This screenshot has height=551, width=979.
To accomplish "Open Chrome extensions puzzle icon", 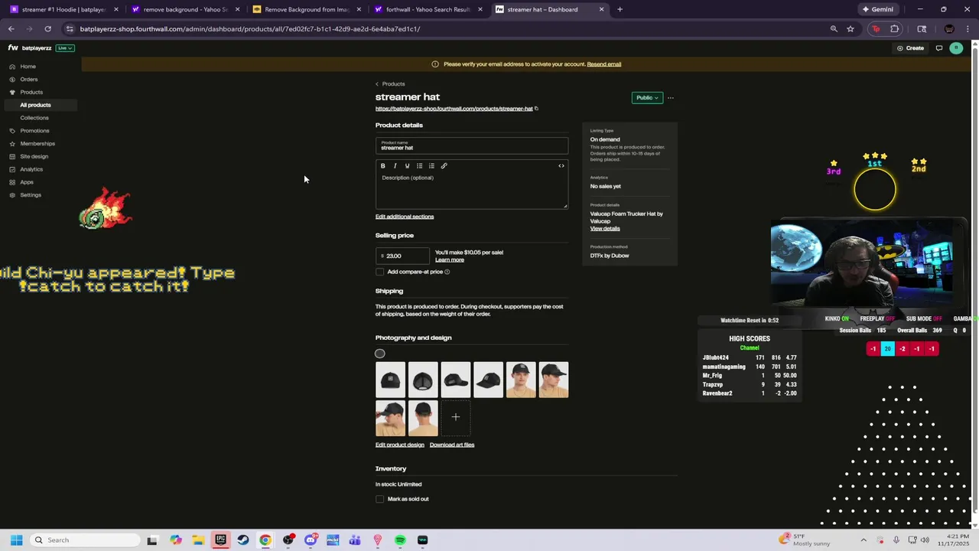I will (x=894, y=29).
